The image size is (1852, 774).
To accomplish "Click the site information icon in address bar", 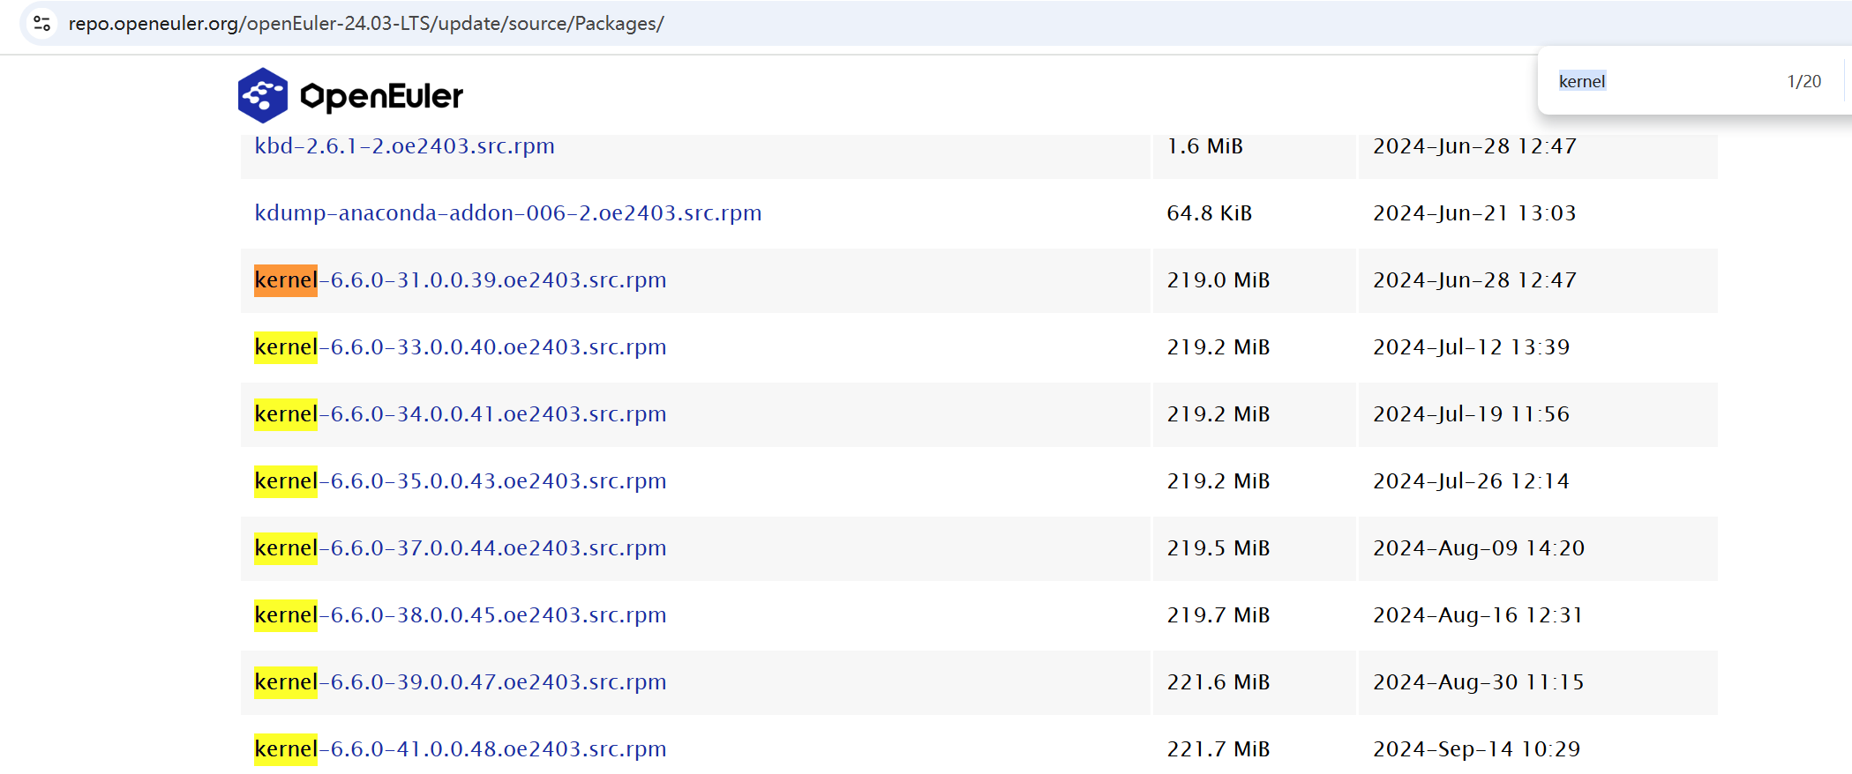I will pos(41,24).
